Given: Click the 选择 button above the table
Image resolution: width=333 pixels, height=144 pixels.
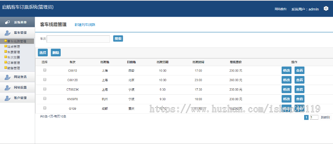Looking at the screenshot, I should pos(43,53).
